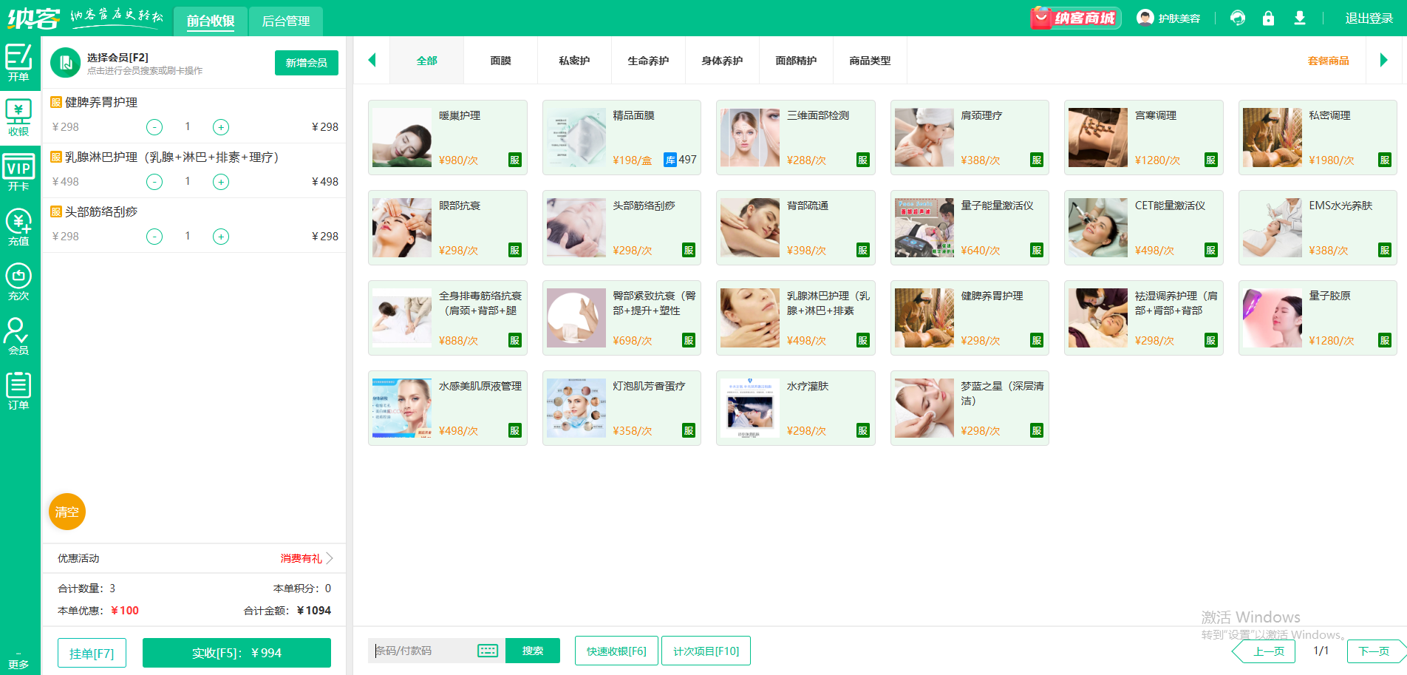Screen dimensions: 1407x675
Task: Open the customer service headset icon
Action: (x=1238, y=18)
